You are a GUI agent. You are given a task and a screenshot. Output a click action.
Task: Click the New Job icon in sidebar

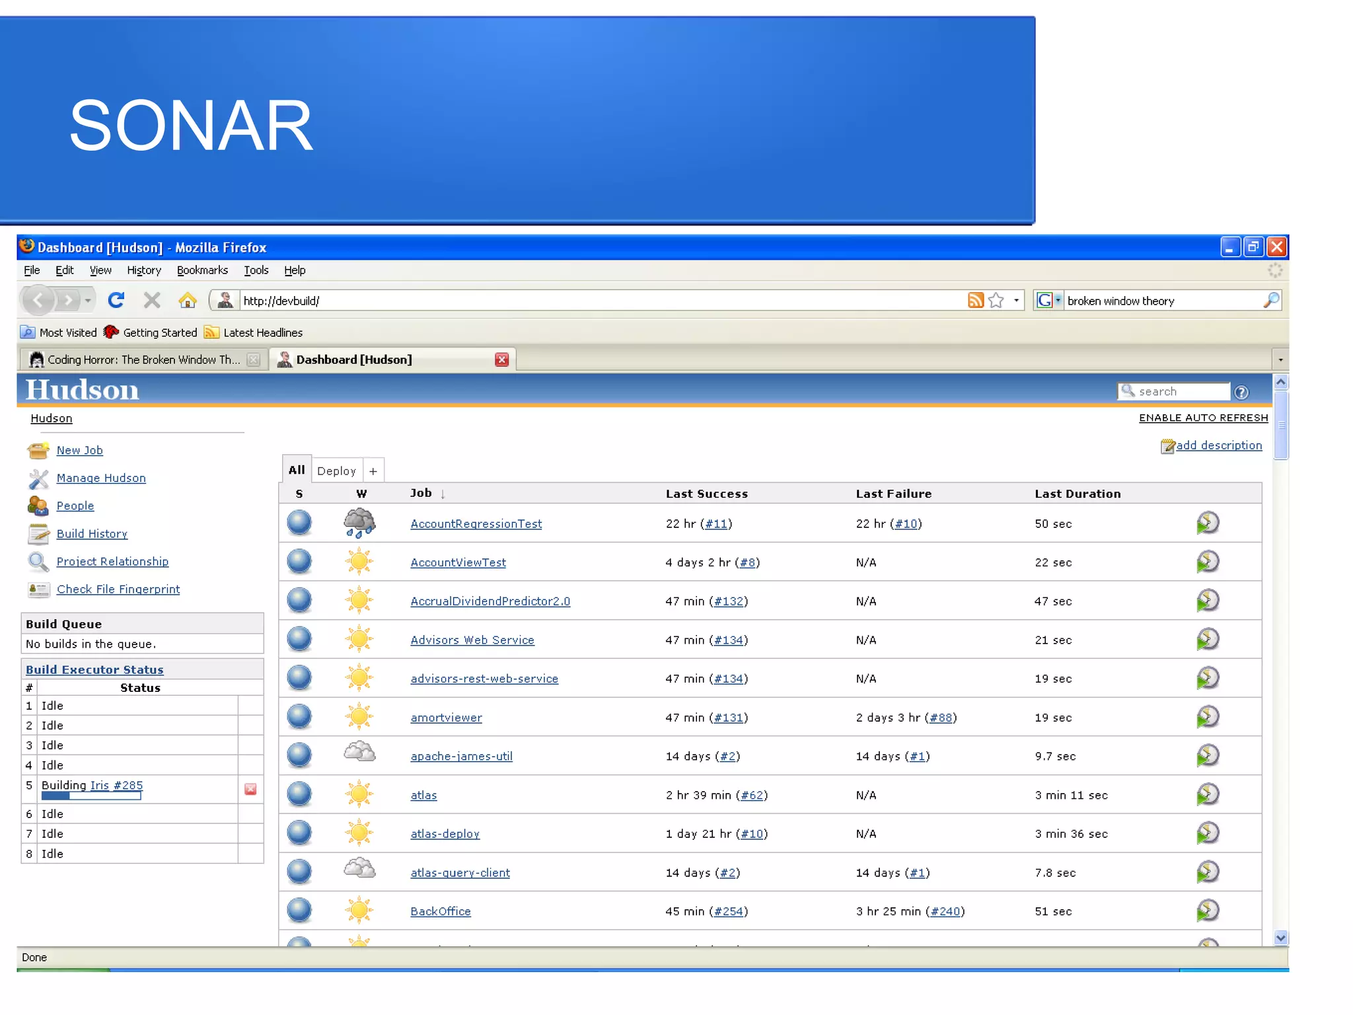[x=38, y=451]
